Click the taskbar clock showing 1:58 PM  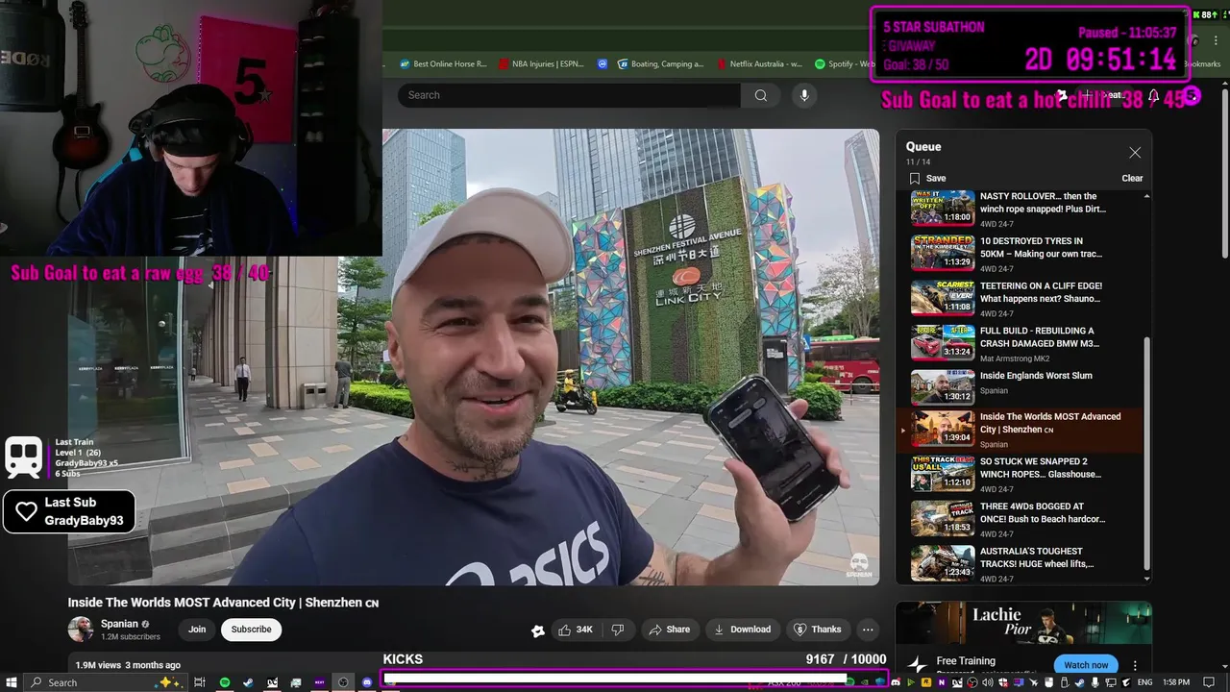click(x=1176, y=682)
